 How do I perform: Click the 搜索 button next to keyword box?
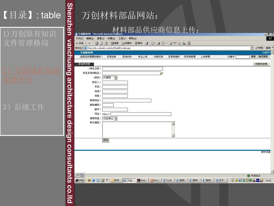click(x=253, y=57)
